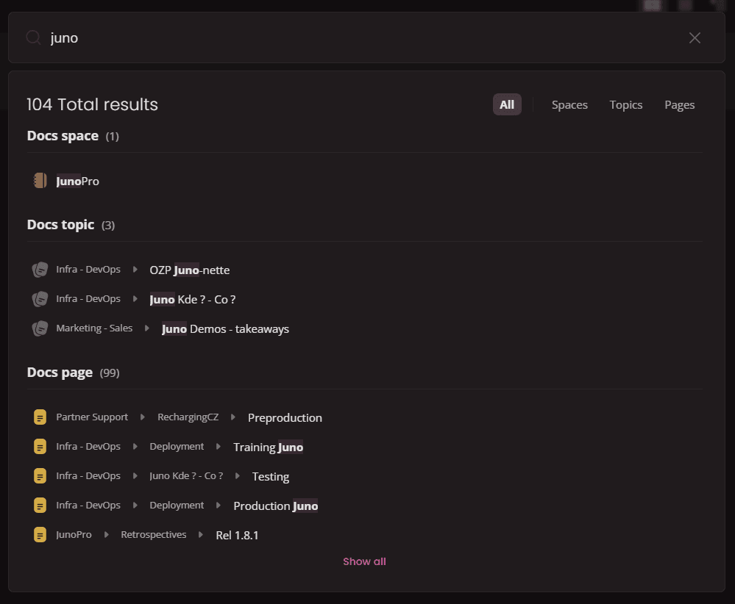
Task: Click Deployment in the Production Juno row
Action: point(177,505)
